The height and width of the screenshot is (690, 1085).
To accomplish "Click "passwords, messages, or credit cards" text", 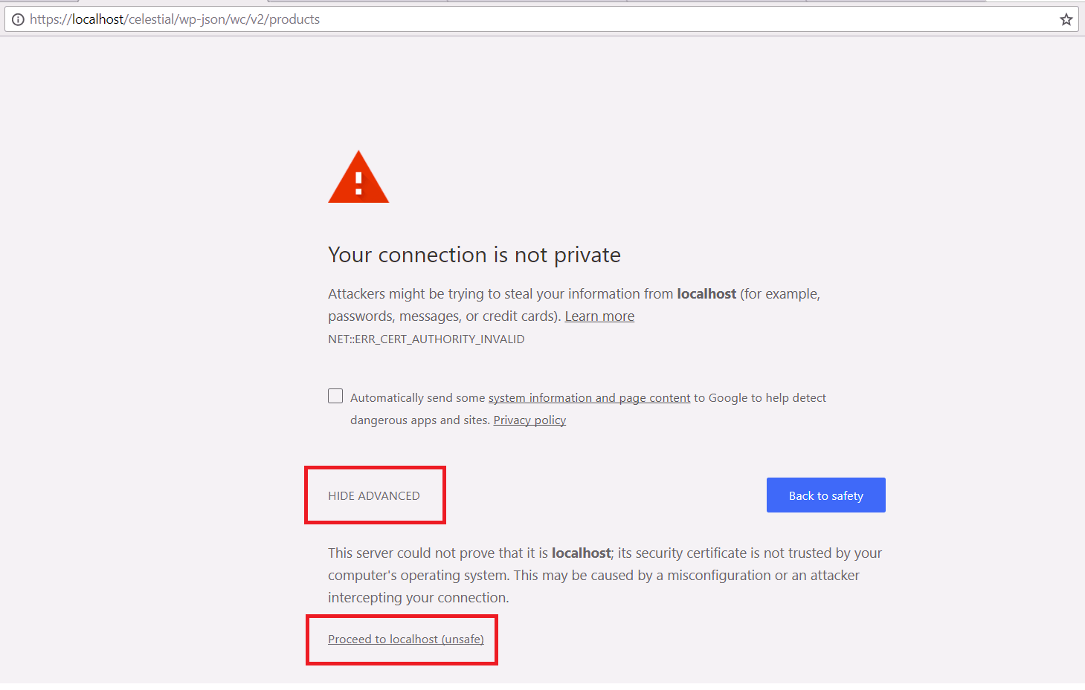I will (x=443, y=316).
